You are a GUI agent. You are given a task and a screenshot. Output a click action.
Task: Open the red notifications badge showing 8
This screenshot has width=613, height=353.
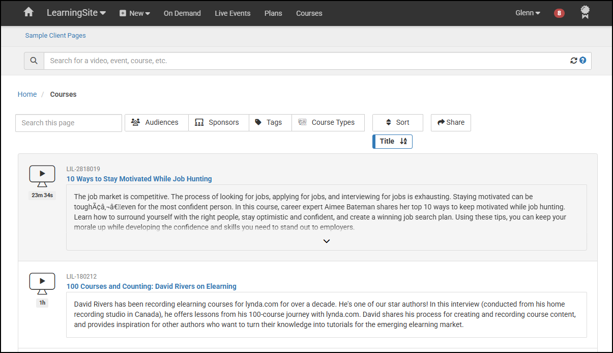(x=559, y=13)
